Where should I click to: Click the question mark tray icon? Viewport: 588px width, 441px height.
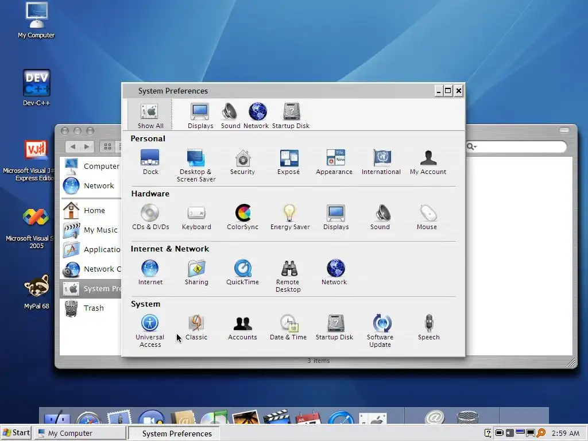coord(488,433)
